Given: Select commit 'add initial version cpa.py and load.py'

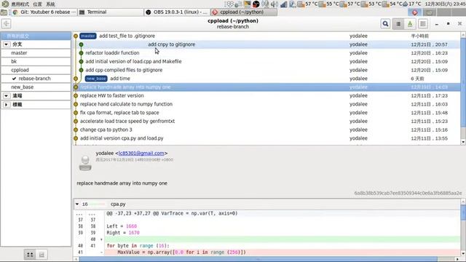Looking at the screenshot, I should tap(266, 138).
